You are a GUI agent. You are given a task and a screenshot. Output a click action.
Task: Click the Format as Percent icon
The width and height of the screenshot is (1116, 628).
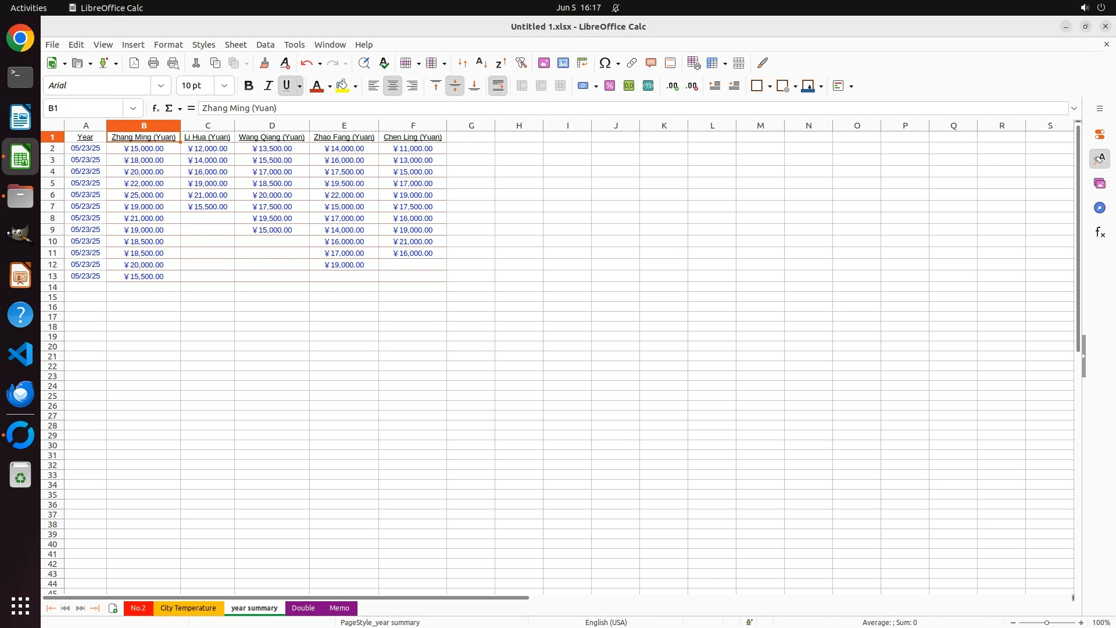pos(610,85)
